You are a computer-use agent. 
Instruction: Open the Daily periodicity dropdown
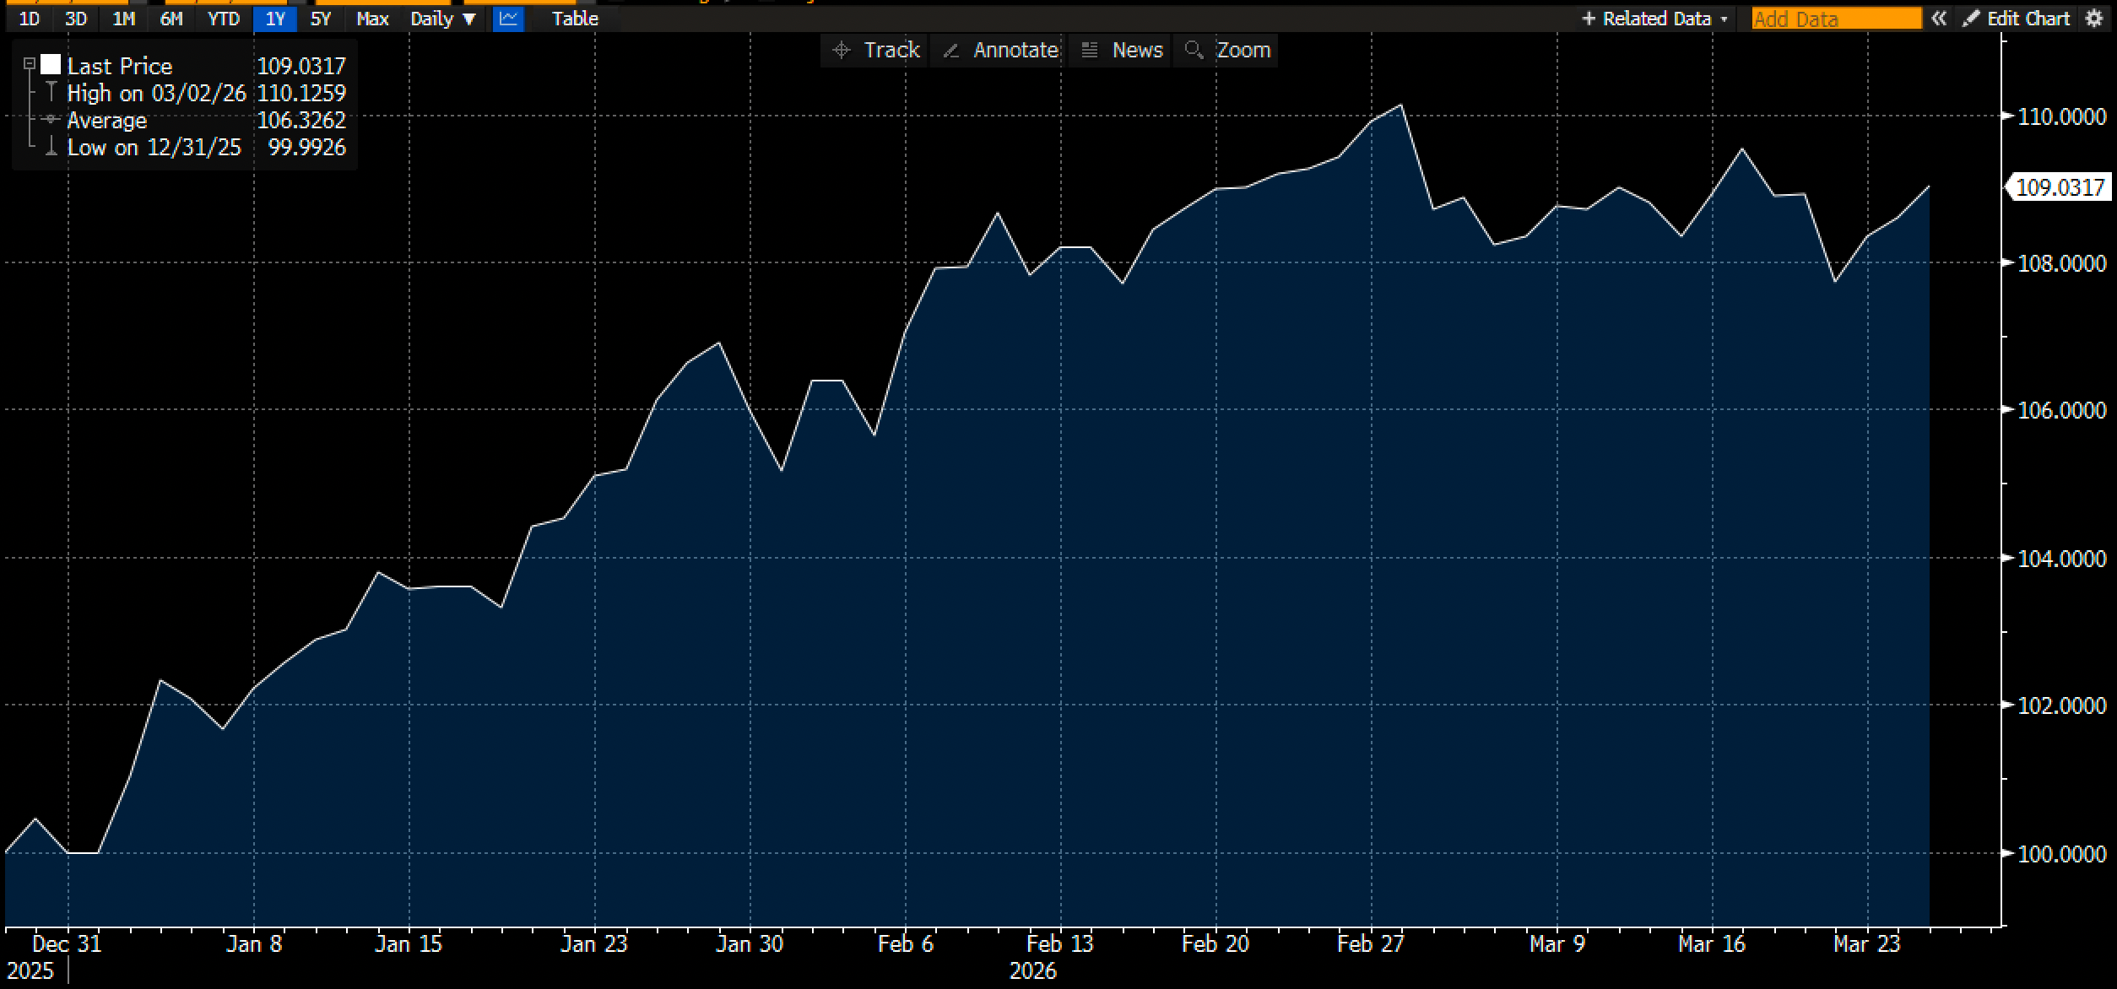coord(443,19)
